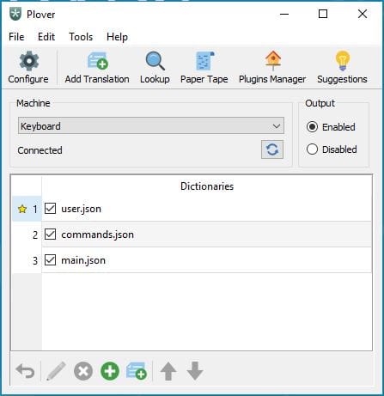Open the Configure gear icon
This screenshot has width=384, height=396.
click(x=28, y=61)
